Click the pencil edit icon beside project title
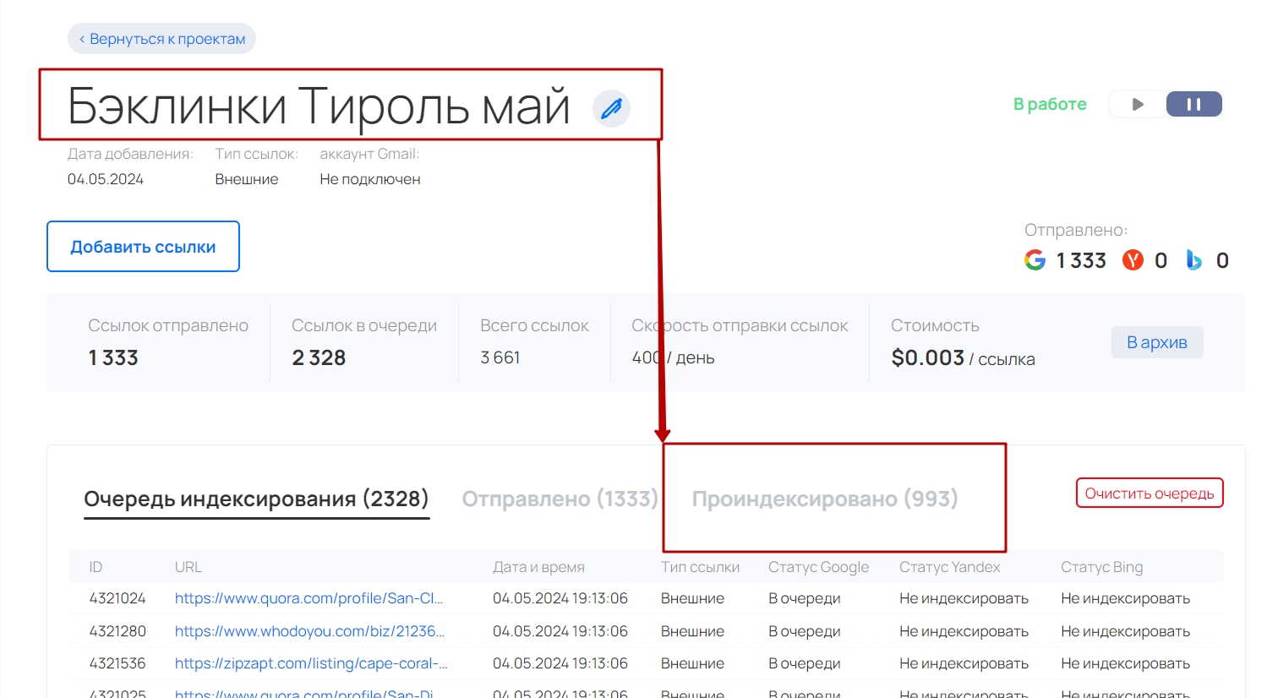Screen dimensions: 1267x698 (611, 108)
